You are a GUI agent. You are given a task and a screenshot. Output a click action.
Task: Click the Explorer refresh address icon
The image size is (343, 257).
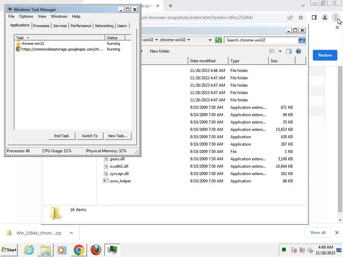(x=218, y=40)
